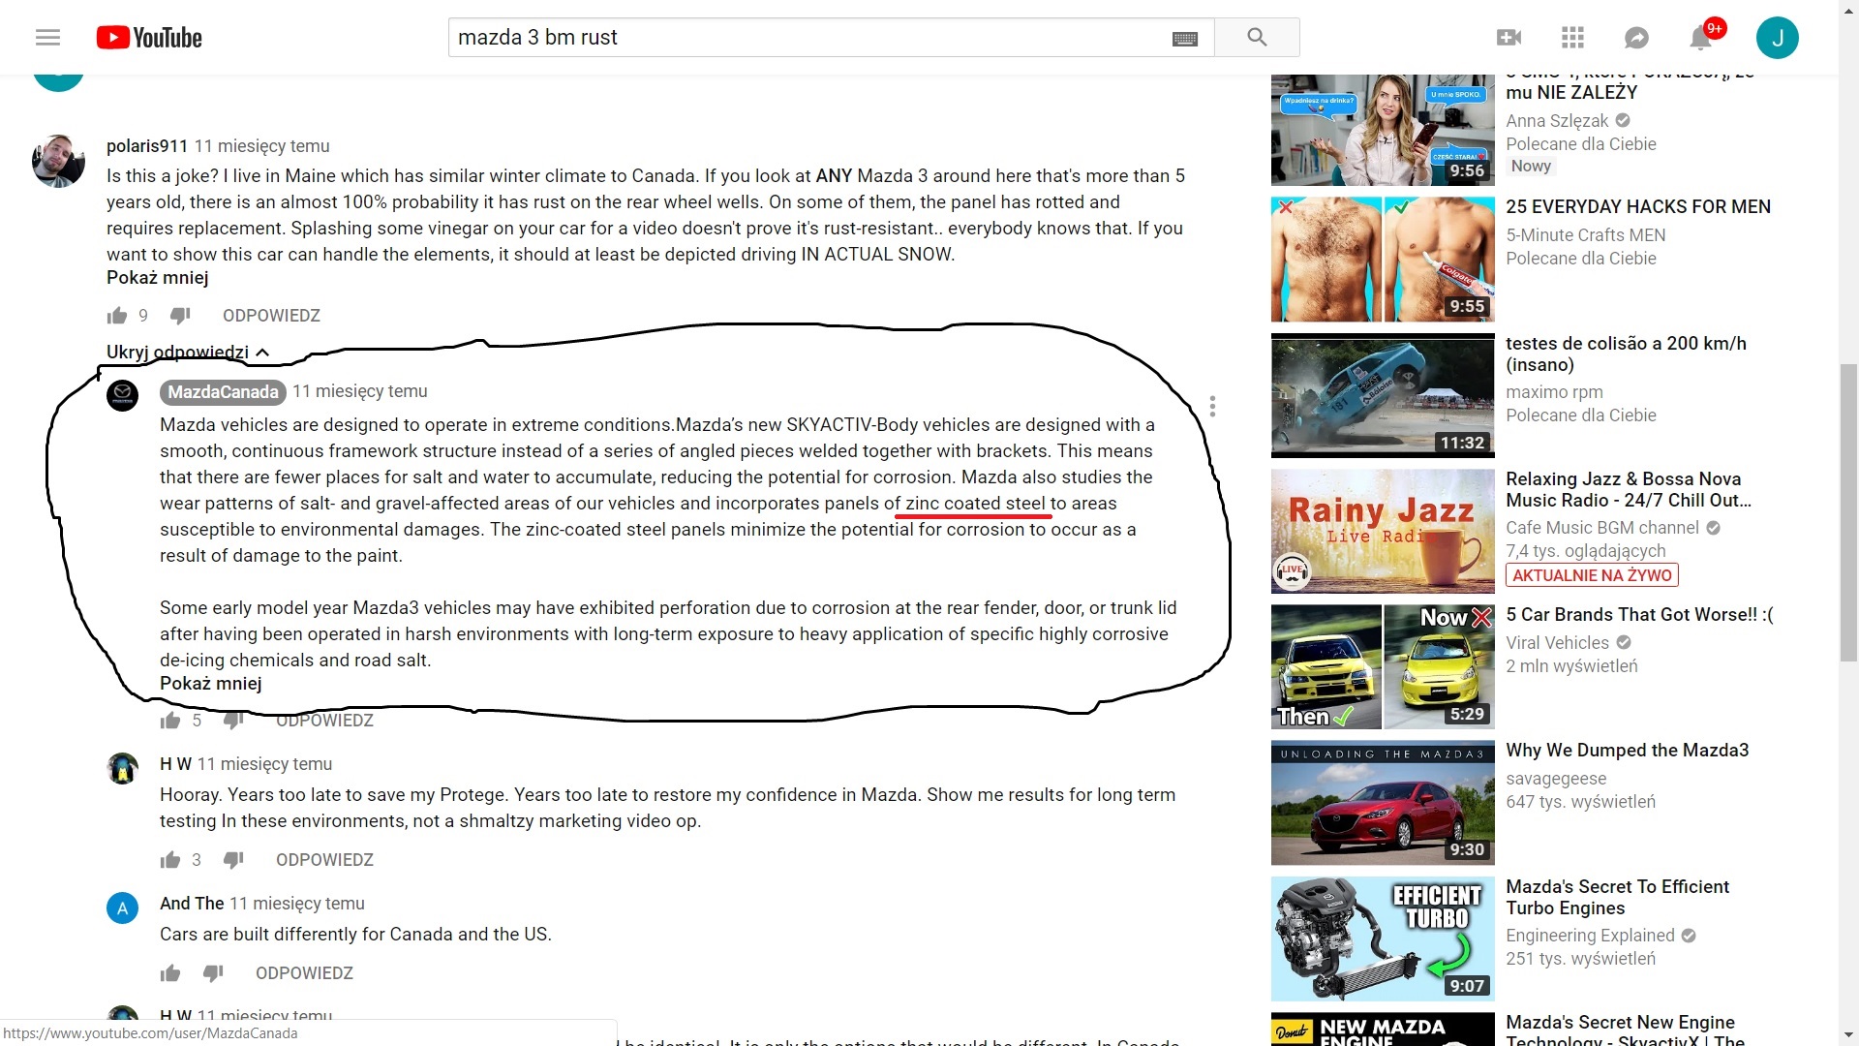
Task: Like H W's Protege comment
Action: click(x=170, y=860)
